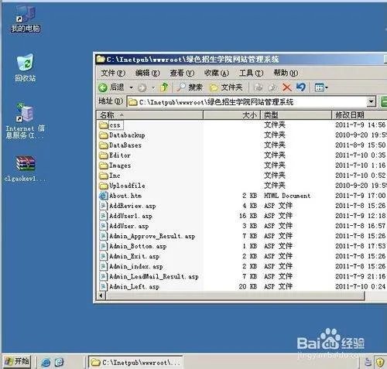The image size is (387, 369).
Task: Go up one folder level
Action: (164, 87)
